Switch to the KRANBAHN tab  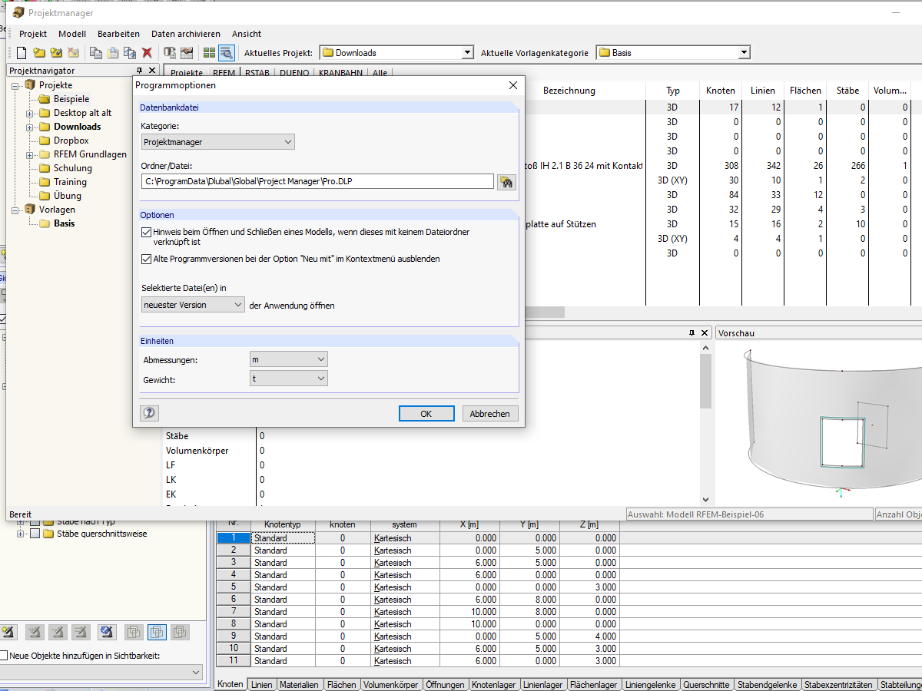[x=340, y=73]
